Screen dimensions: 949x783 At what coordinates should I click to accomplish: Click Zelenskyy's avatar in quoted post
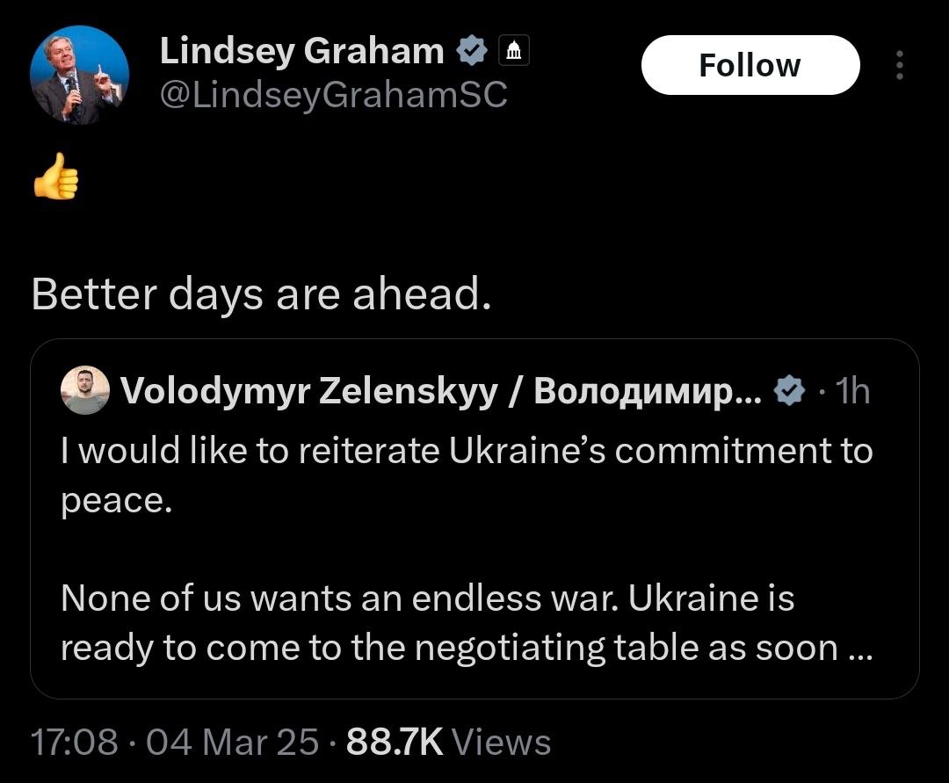84,391
